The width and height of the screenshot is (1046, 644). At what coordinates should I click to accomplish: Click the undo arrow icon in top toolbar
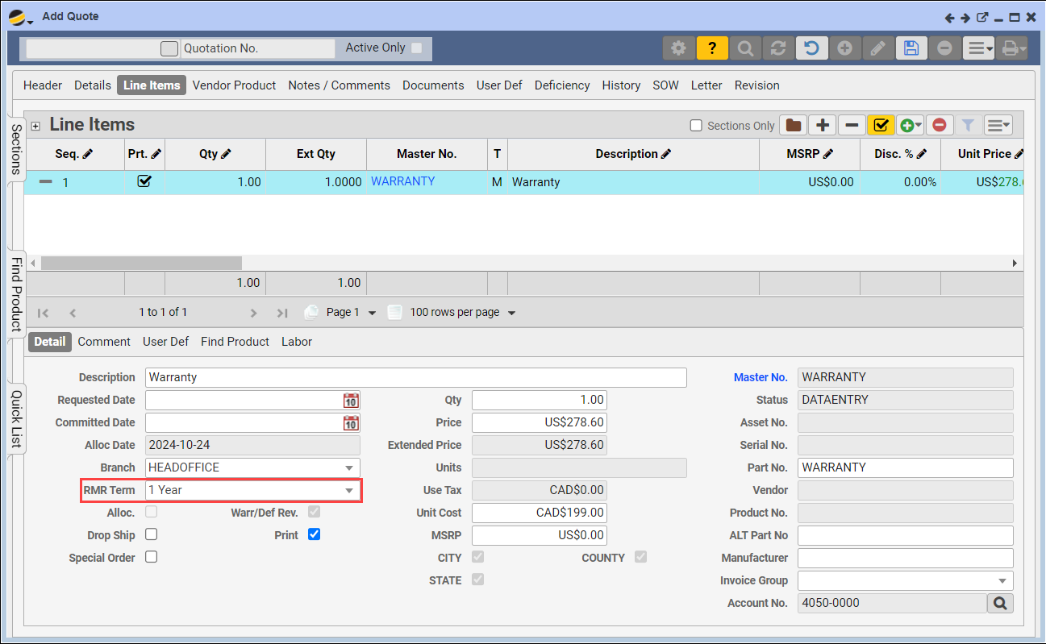coord(811,48)
